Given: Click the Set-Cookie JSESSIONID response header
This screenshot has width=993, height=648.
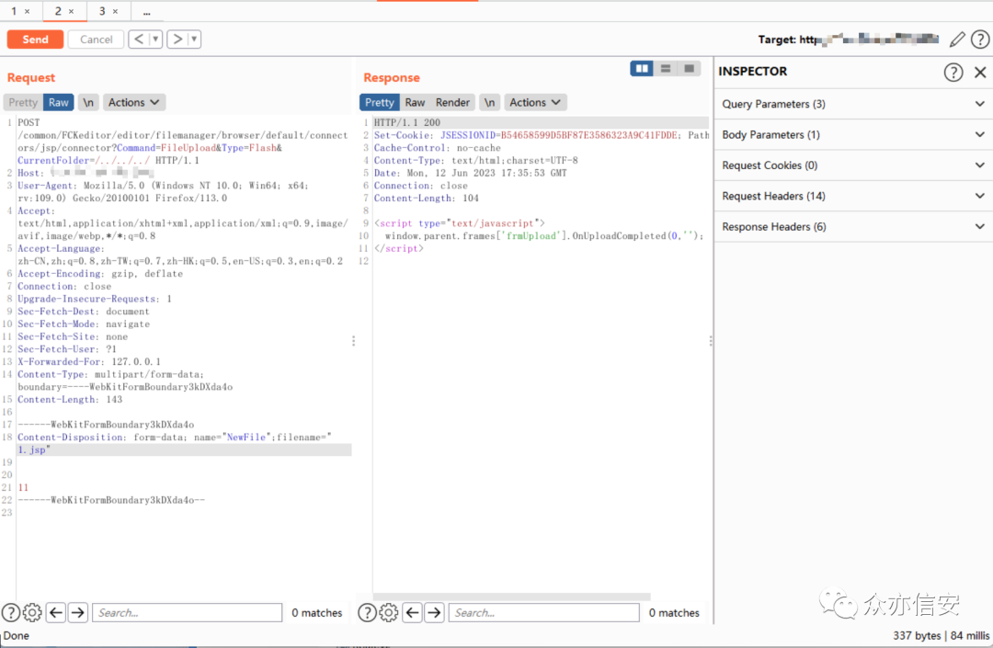Looking at the screenshot, I should click(542, 135).
